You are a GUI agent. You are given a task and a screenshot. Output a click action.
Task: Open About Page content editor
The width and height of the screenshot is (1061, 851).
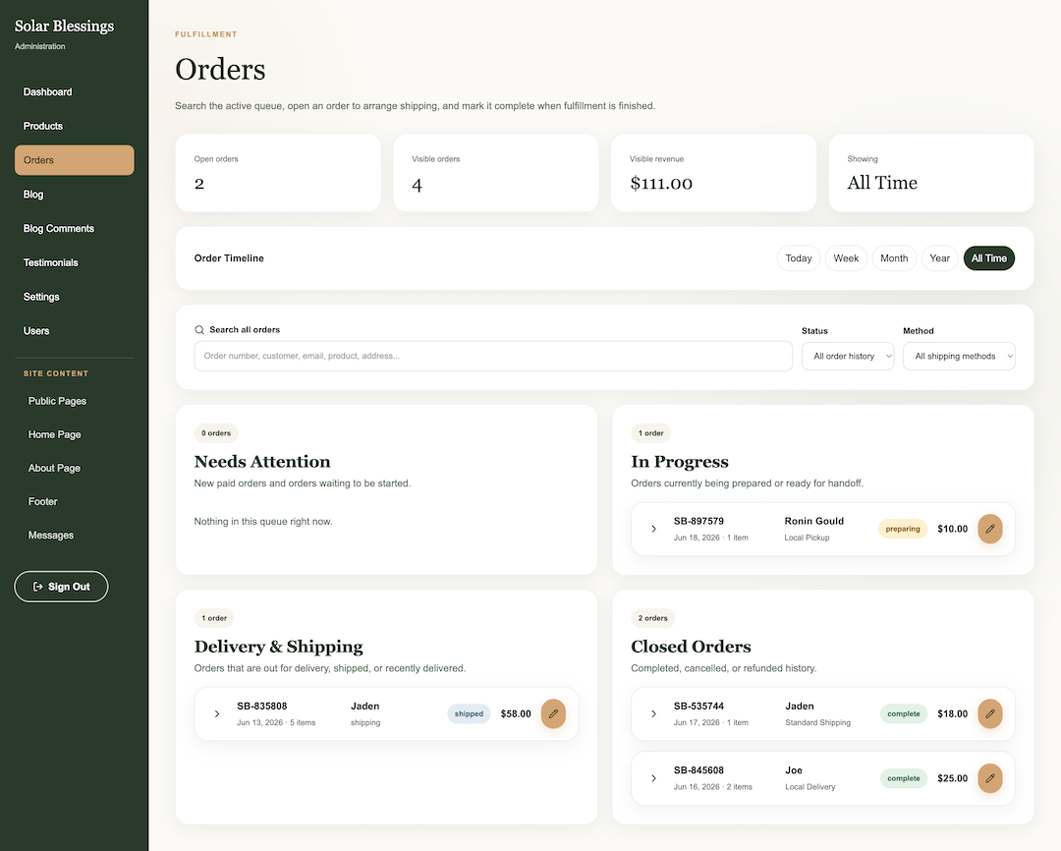click(x=54, y=468)
